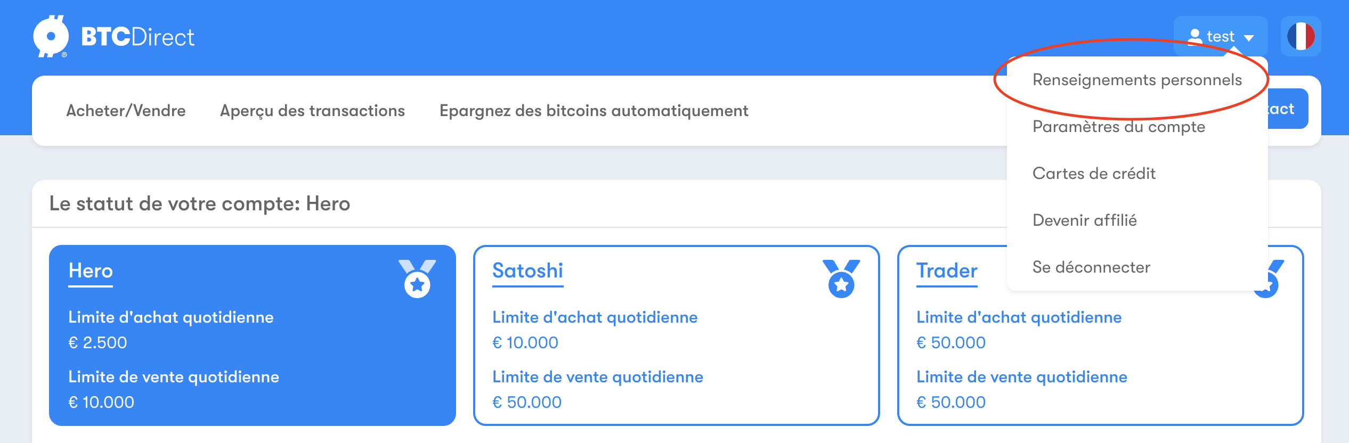Click the Hero status title link
Image resolution: width=1349 pixels, height=443 pixels.
pos(91,271)
